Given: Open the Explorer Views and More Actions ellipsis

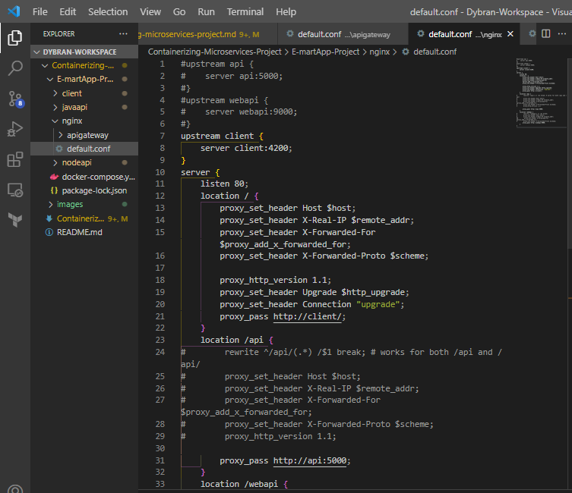Looking at the screenshot, I should point(124,34).
